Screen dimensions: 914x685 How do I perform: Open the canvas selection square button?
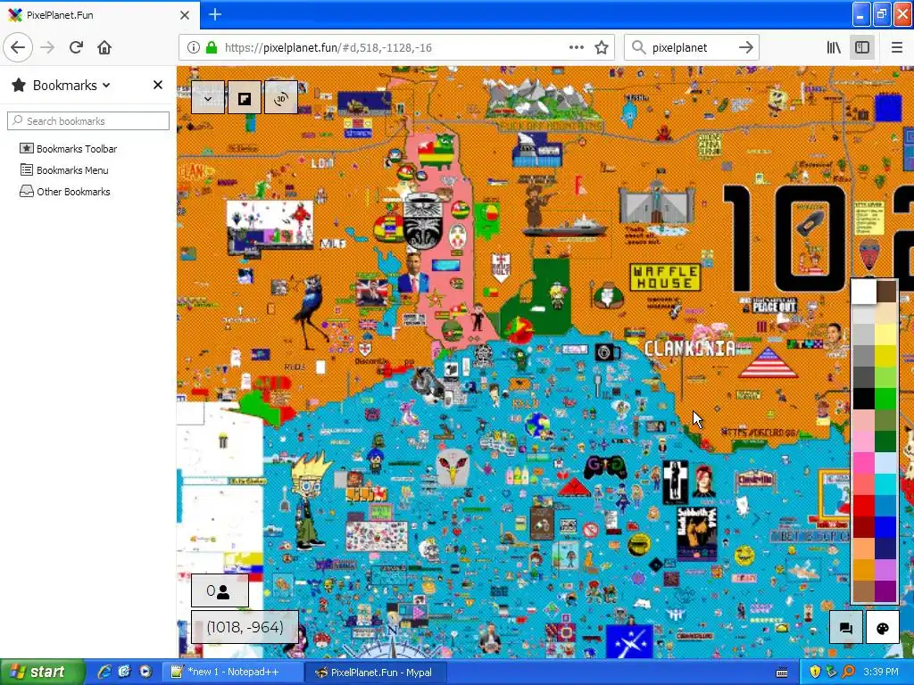coord(245,98)
